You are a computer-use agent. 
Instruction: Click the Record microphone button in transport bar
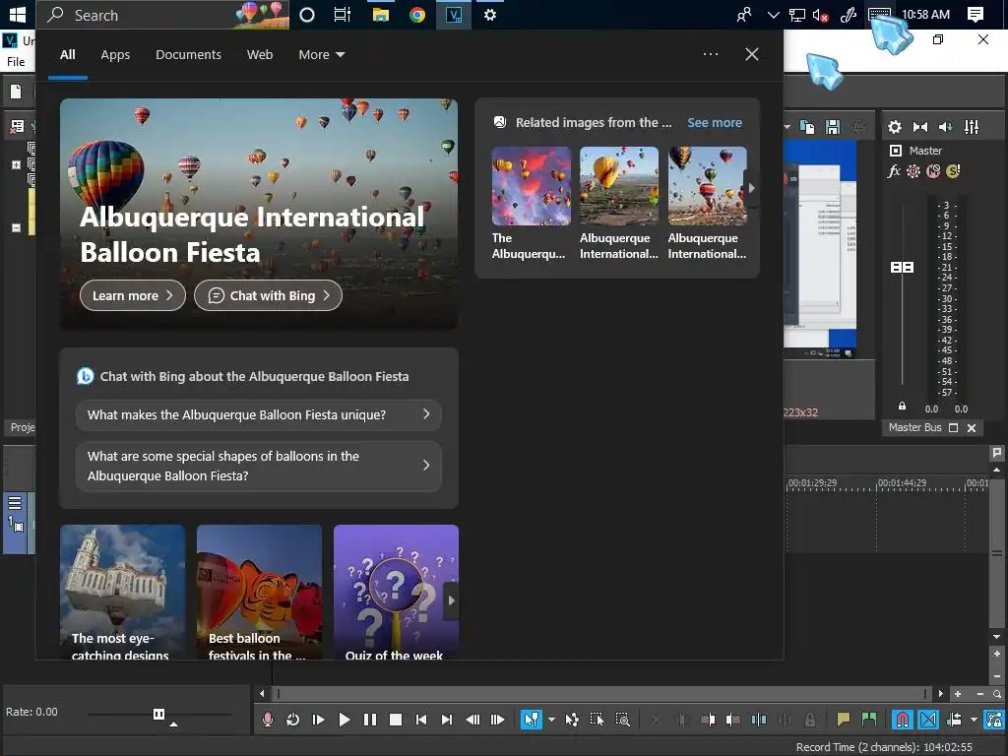(267, 720)
